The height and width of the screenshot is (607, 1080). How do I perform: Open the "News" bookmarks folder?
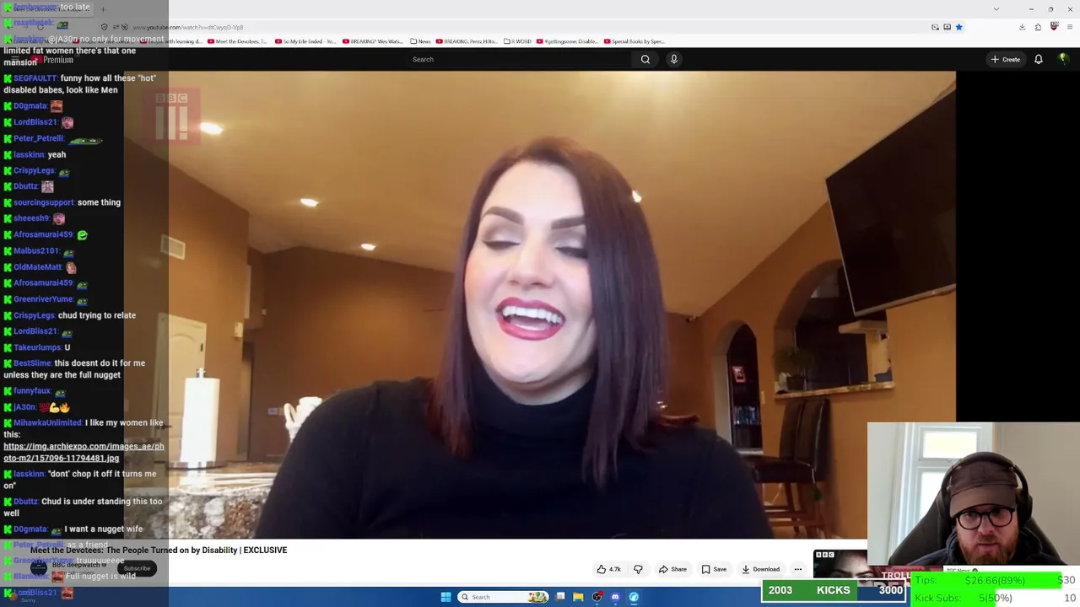click(x=420, y=41)
